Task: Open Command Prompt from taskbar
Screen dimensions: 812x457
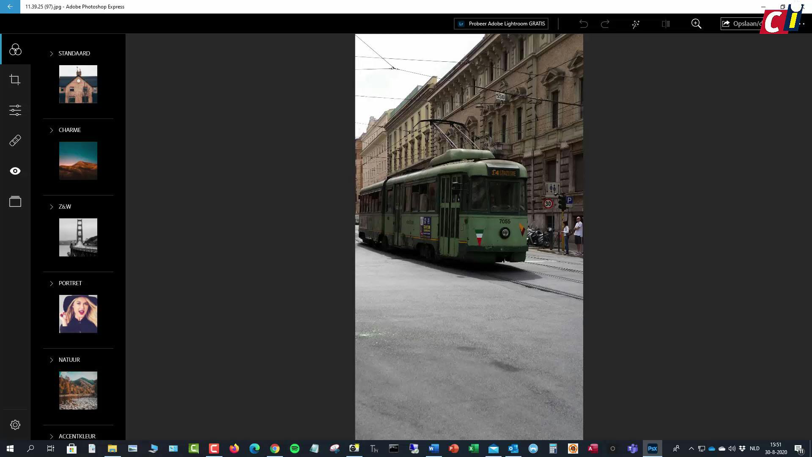Action: coord(394,449)
